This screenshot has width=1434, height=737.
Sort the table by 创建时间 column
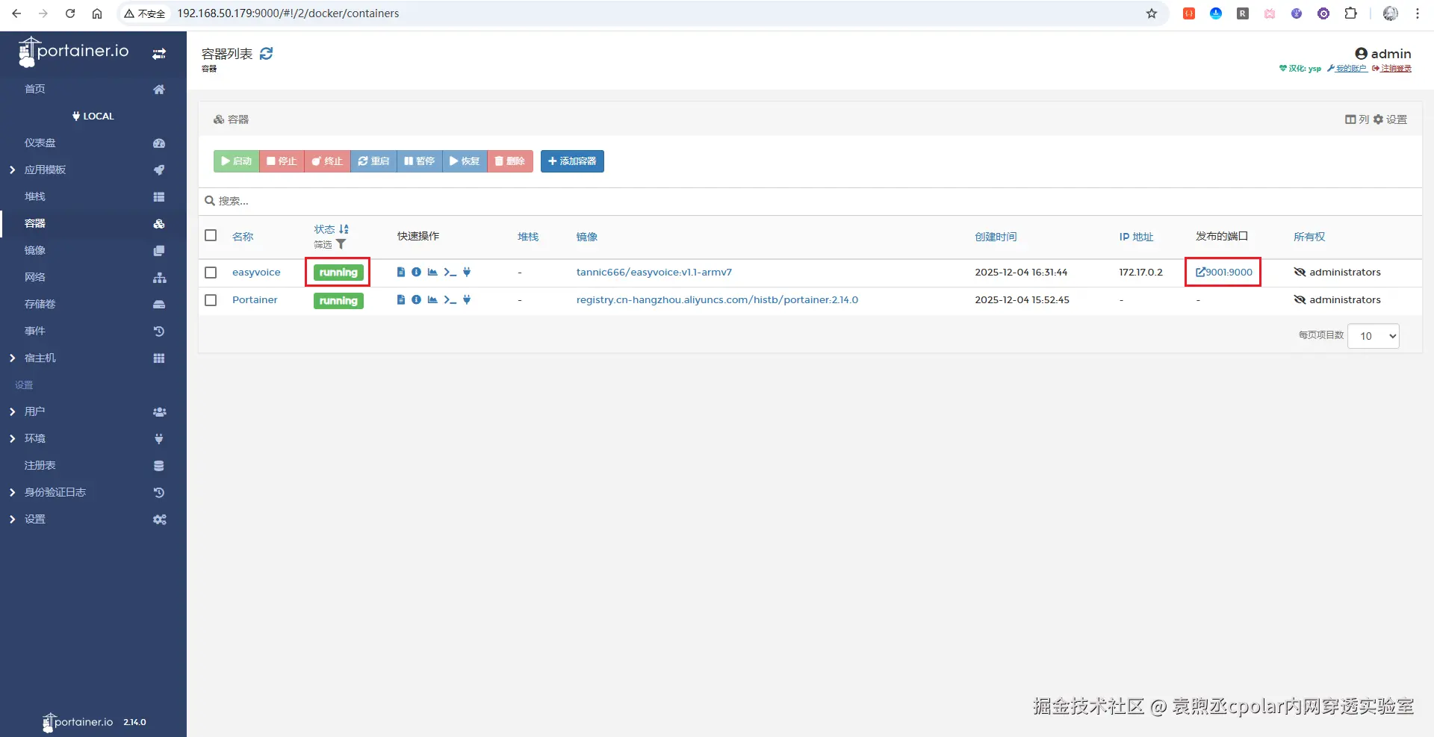pyautogui.click(x=996, y=237)
